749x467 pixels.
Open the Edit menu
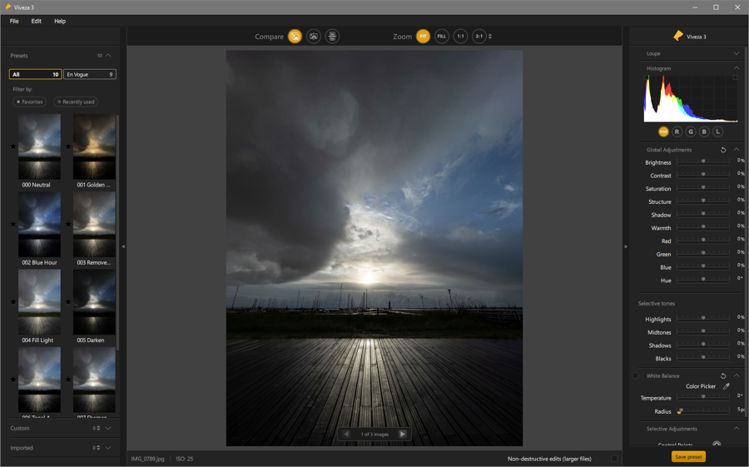point(37,21)
